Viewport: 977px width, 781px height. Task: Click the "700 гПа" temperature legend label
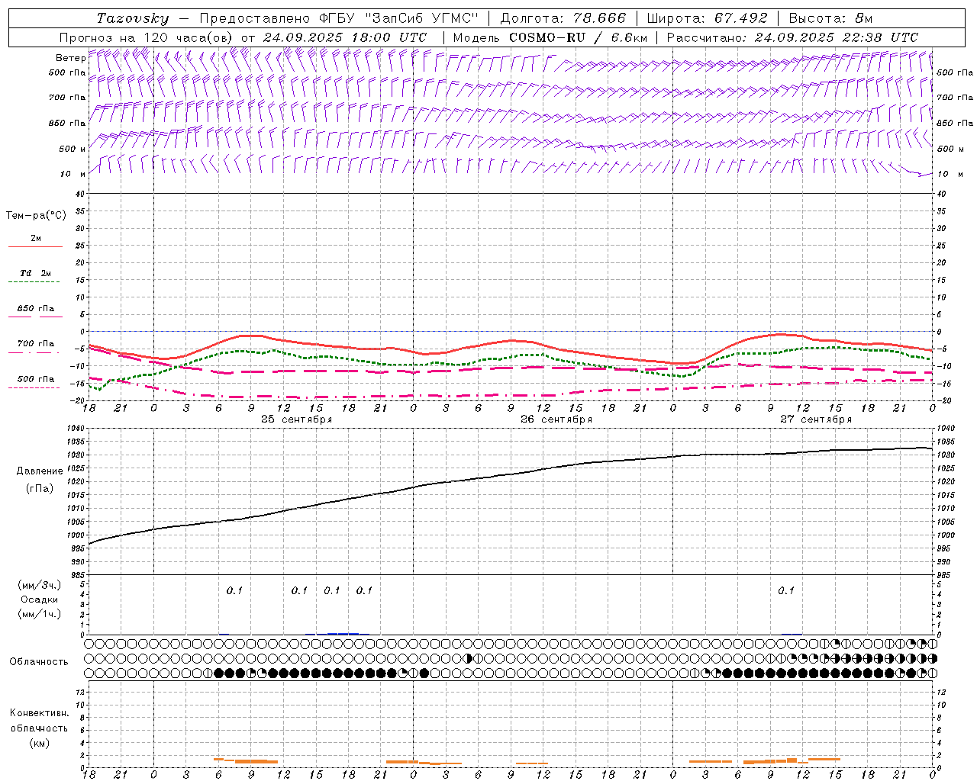coord(36,343)
